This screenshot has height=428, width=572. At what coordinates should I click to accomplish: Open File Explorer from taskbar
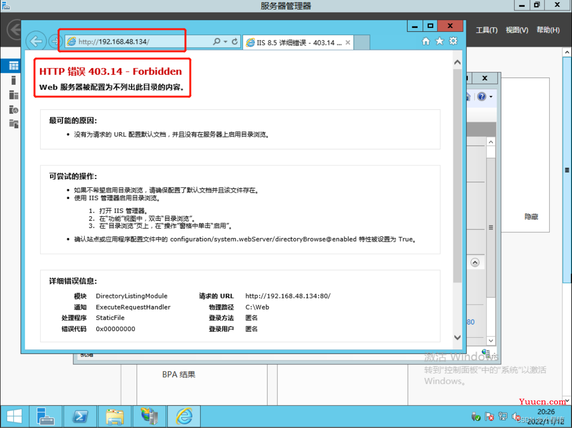click(115, 416)
